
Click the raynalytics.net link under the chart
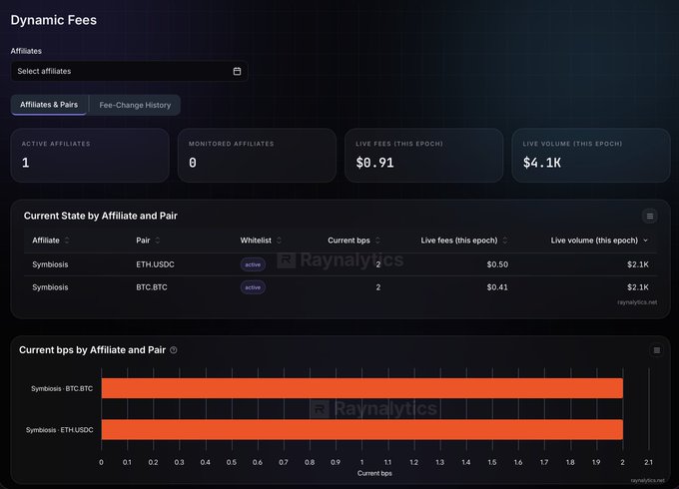pyautogui.click(x=647, y=480)
